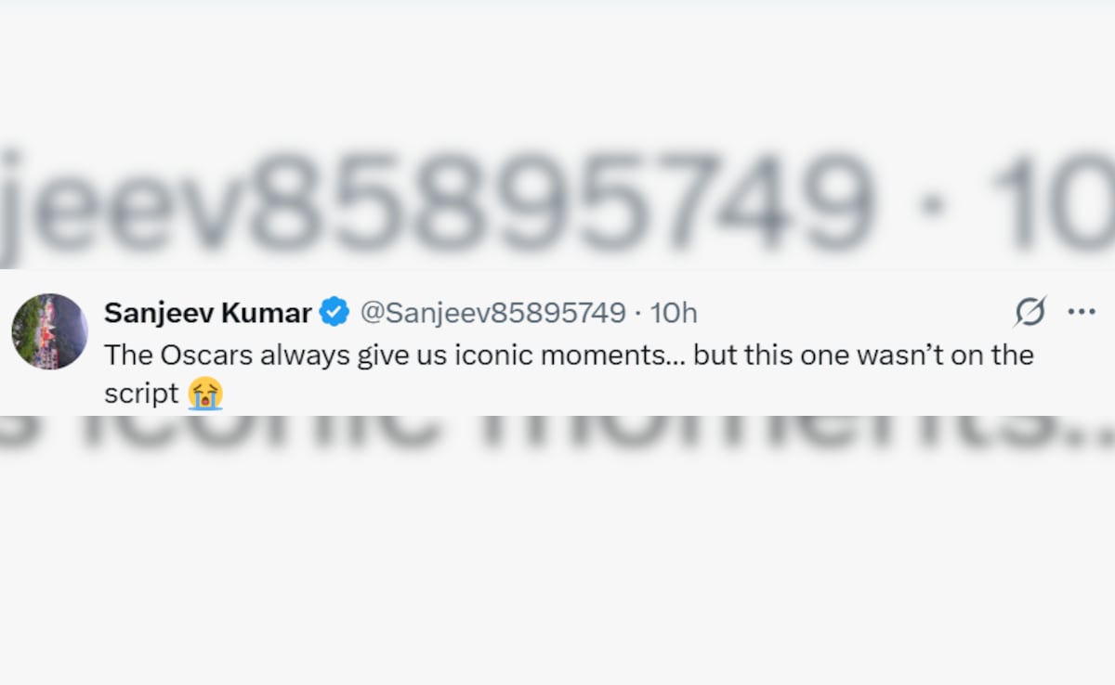The image size is (1115, 685).
Task: Open Sanjeev Kumar's profile picture
Action: [49, 331]
